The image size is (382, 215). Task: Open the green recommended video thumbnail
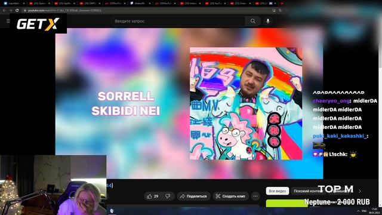pyautogui.click(x=286, y=203)
